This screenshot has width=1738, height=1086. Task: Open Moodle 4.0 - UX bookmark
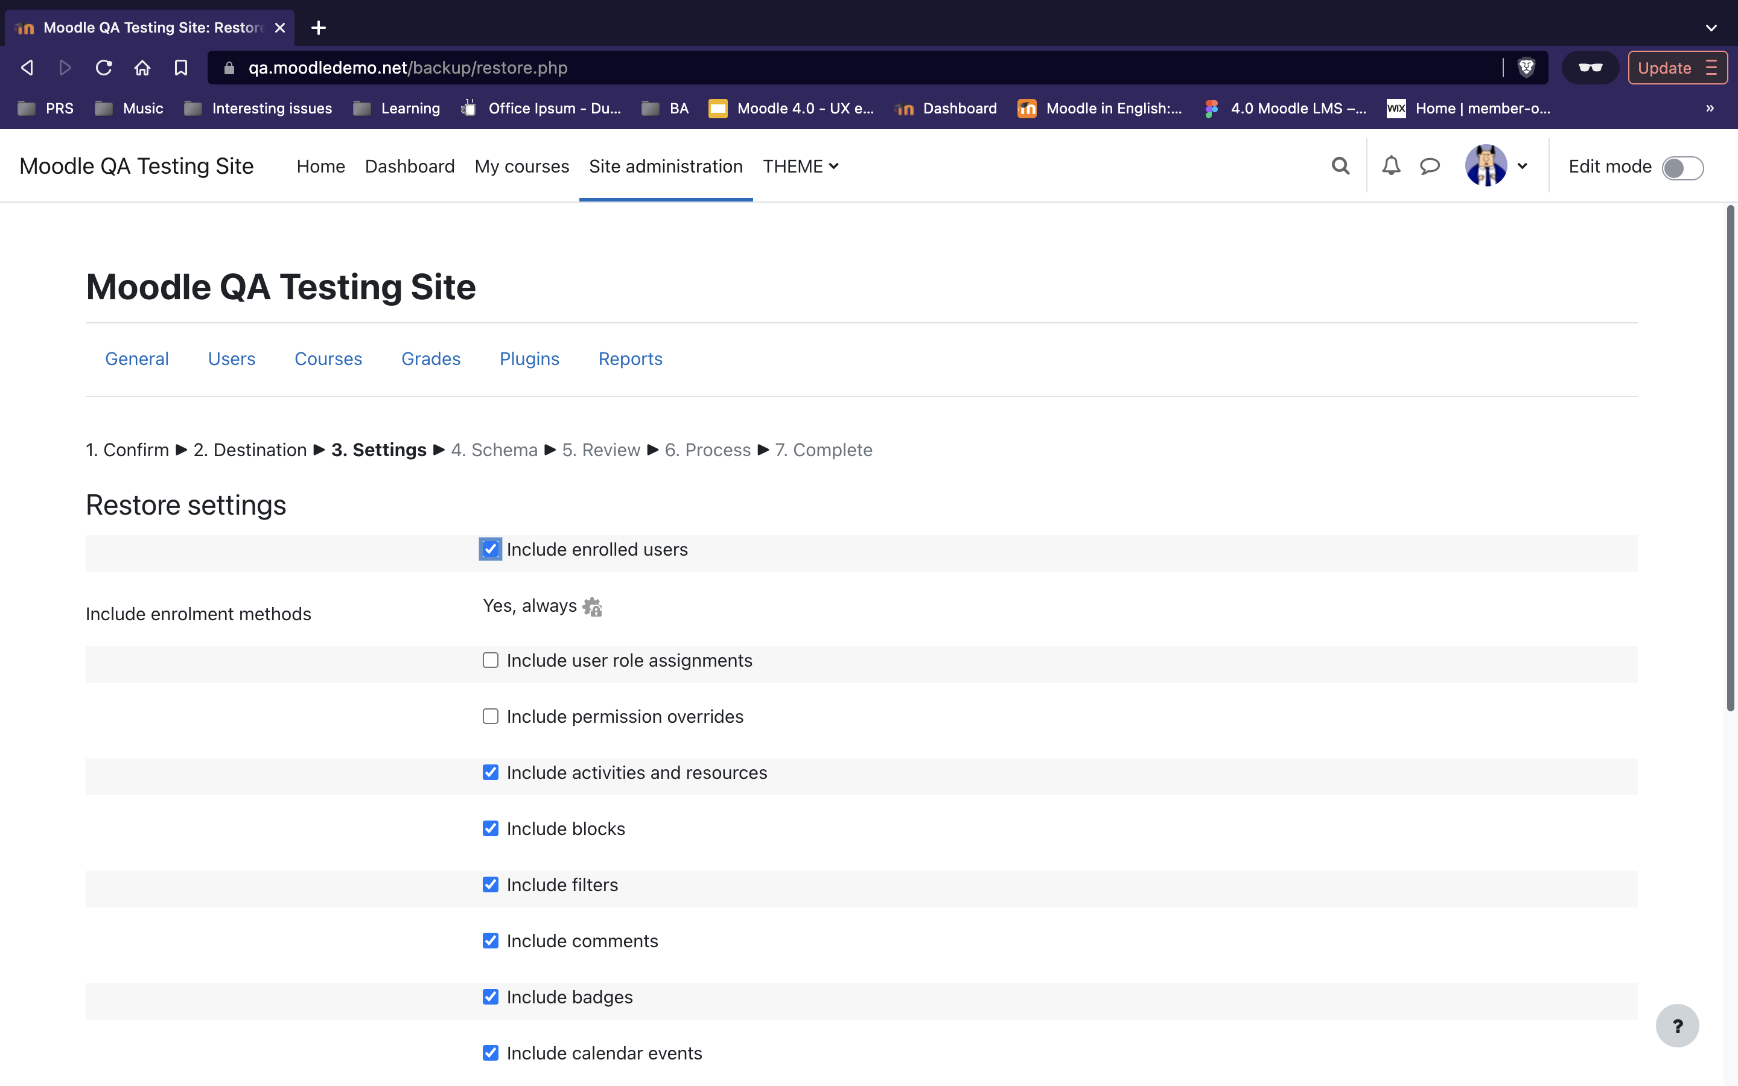coord(791,109)
